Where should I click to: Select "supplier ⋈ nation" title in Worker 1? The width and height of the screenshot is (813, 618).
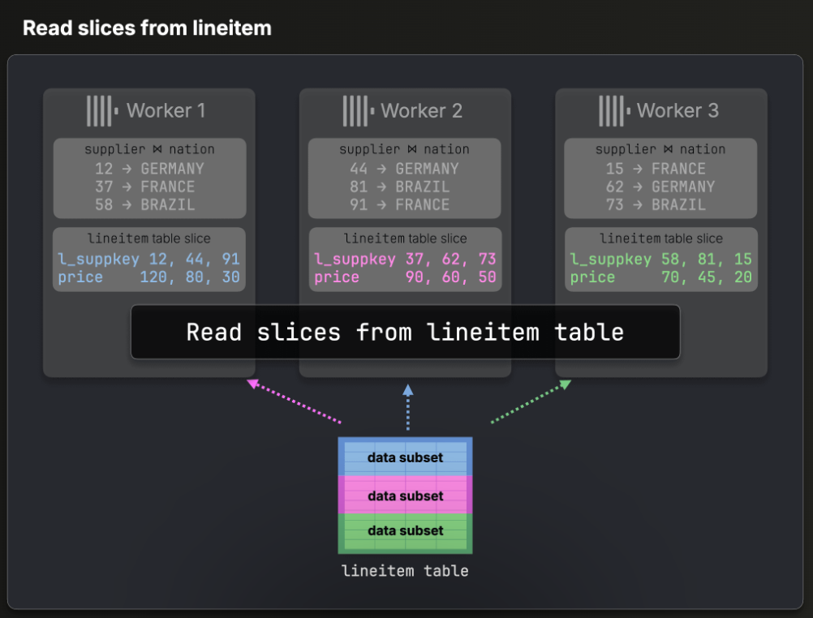pyautogui.click(x=149, y=149)
